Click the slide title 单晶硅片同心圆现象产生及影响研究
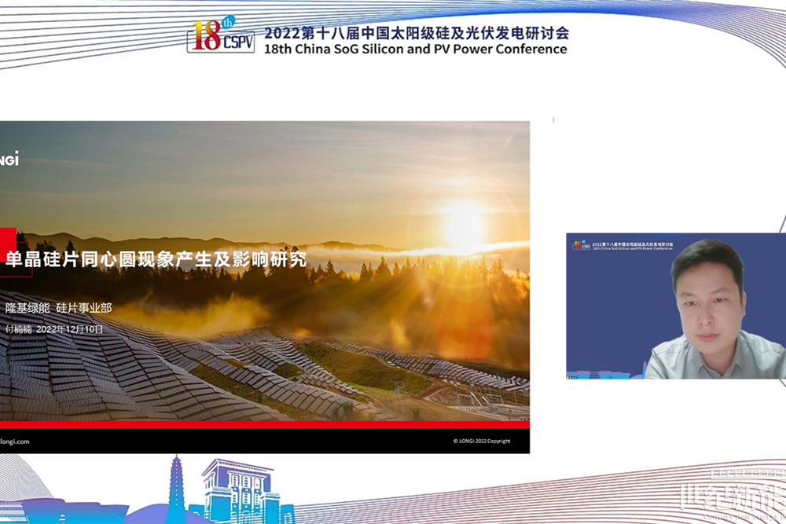786x524 pixels. click(156, 260)
